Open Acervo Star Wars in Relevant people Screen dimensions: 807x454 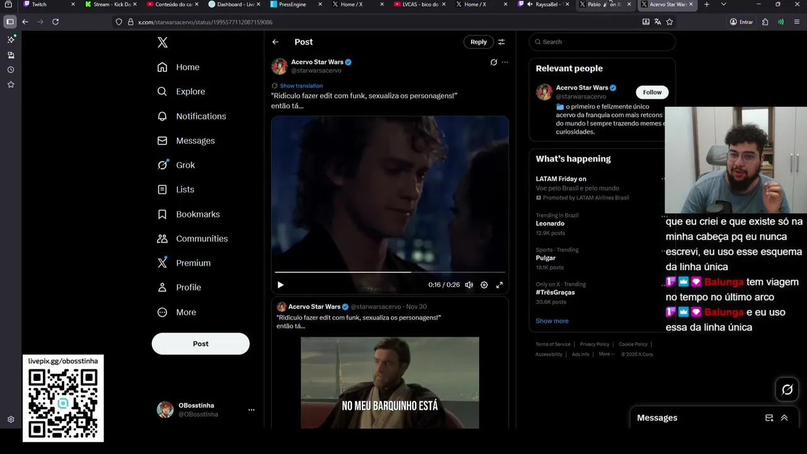pos(582,88)
